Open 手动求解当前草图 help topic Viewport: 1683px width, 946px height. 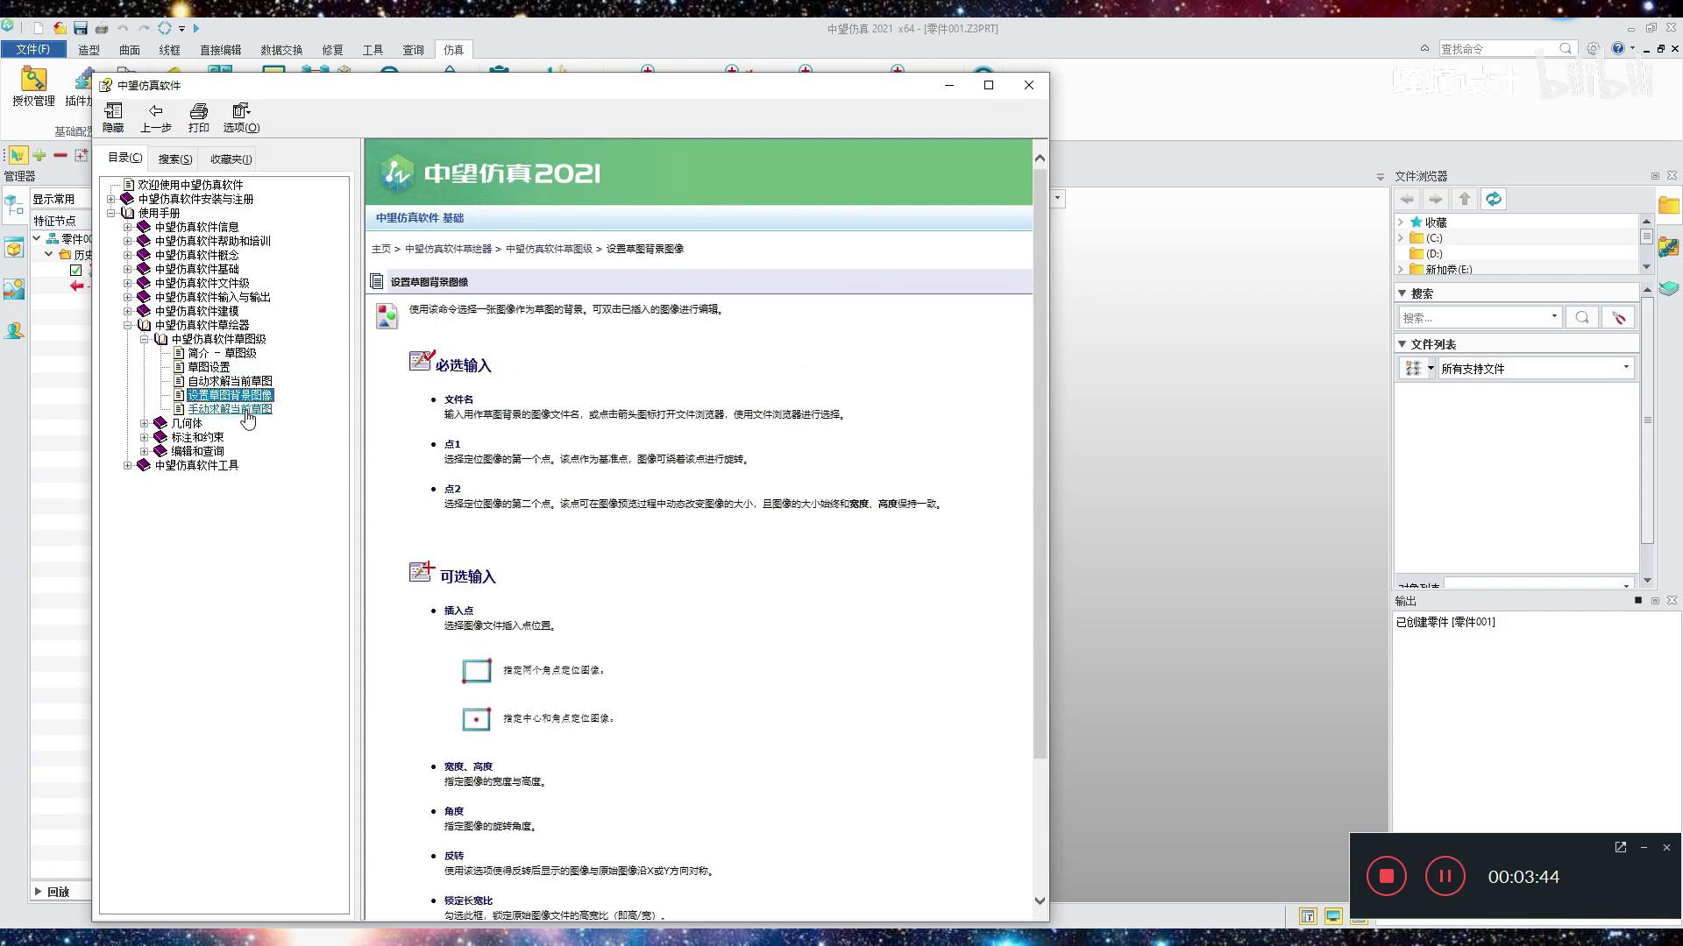coord(230,409)
